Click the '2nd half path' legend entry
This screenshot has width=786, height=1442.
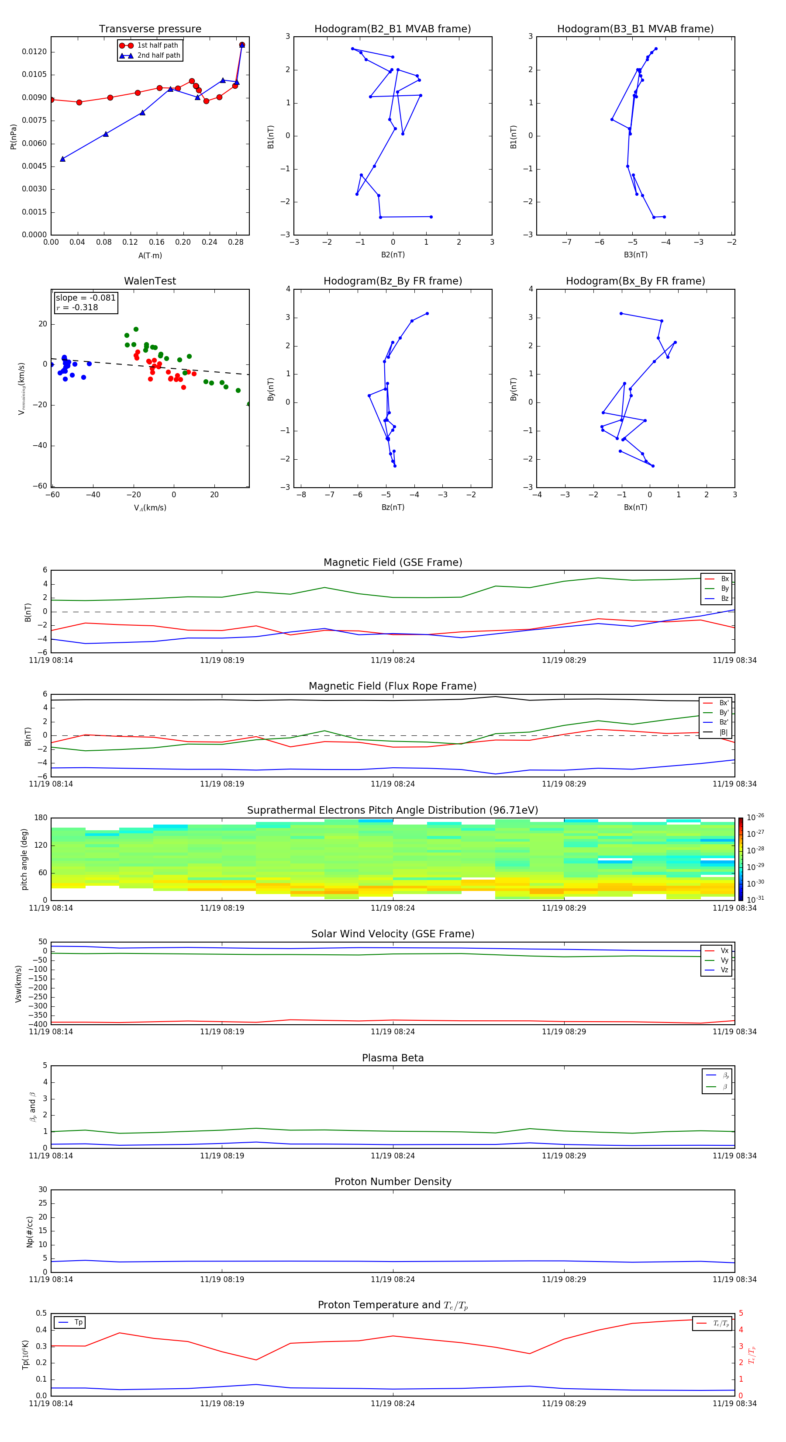(150, 55)
